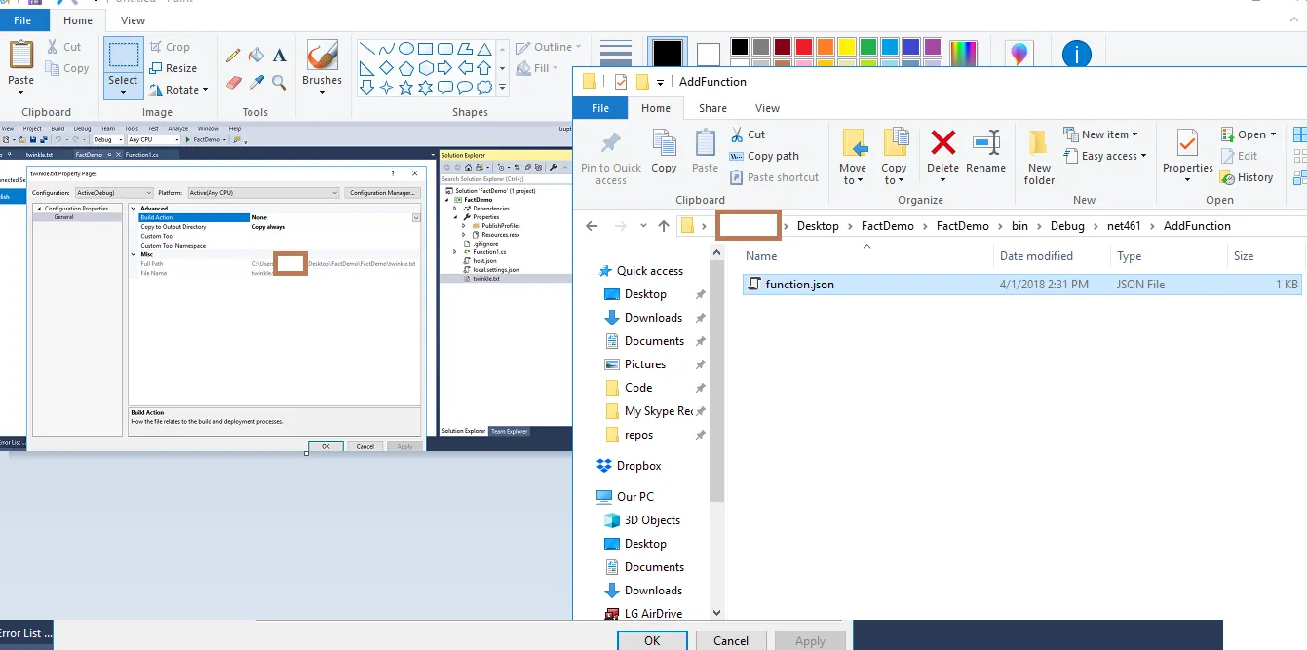Image resolution: width=1307 pixels, height=650 pixels.
Task: Select the Pencil tool in Paint
Action: [x=233, y=56]
